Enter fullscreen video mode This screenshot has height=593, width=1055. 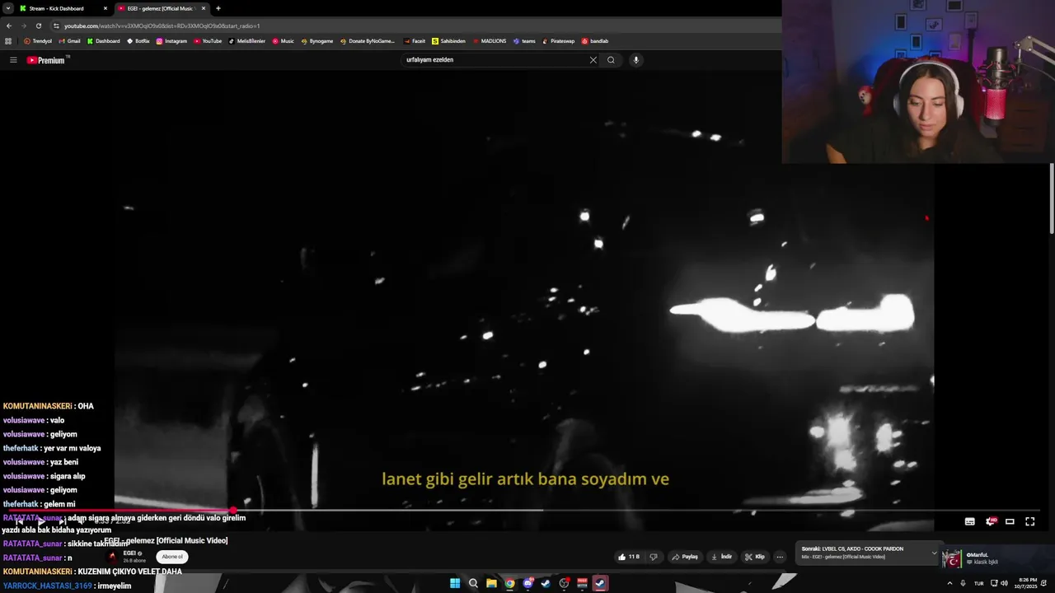tap(1030, 521)
